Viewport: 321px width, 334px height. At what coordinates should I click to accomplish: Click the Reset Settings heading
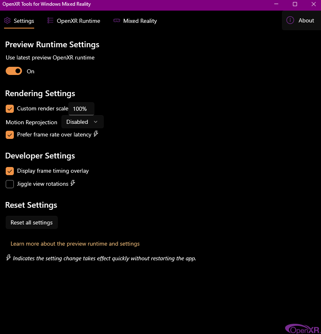tap(31, 205)
